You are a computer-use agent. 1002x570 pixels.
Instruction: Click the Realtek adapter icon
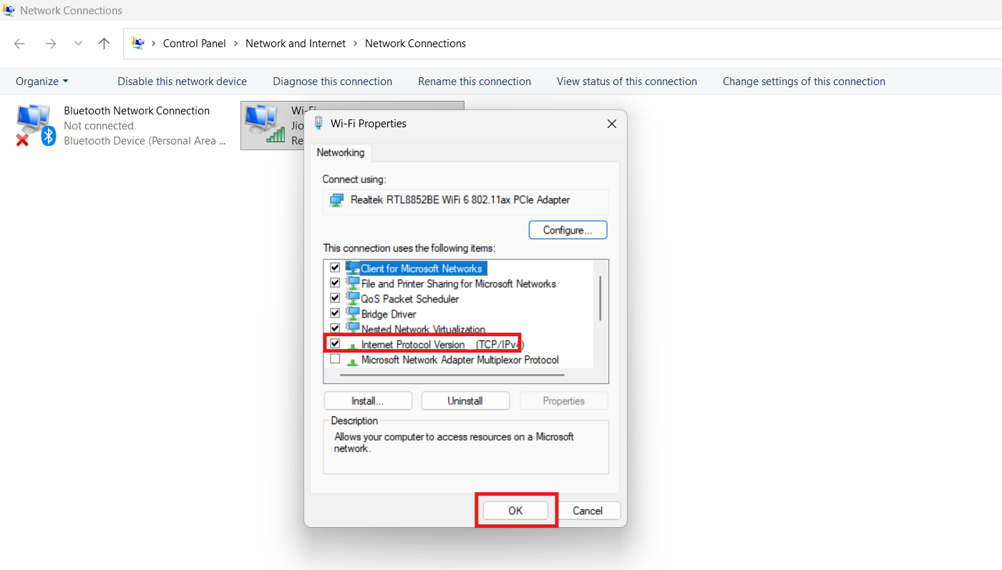(x=336, y=200)
